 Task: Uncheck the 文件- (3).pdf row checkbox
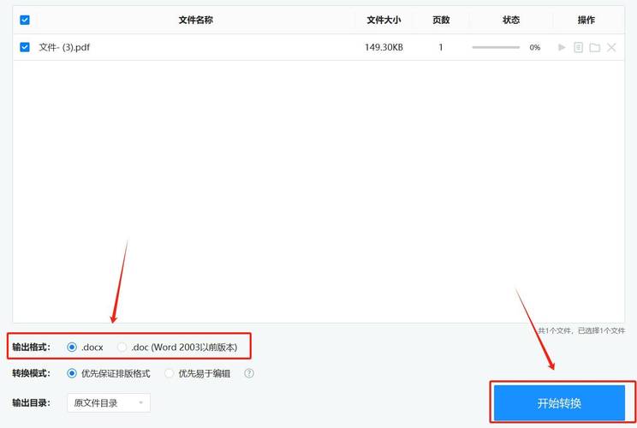(x=25, y=47)
